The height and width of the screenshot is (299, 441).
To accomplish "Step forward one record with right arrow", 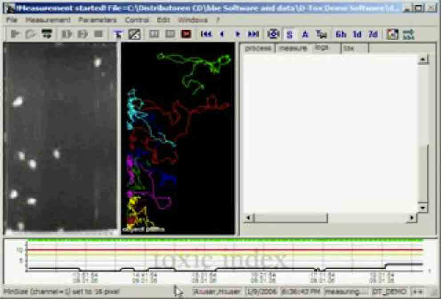I will [238, 34].
